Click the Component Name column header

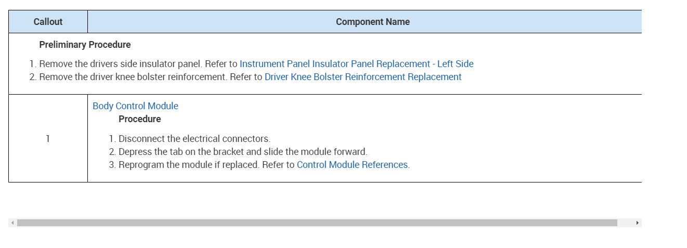point(372,22)
